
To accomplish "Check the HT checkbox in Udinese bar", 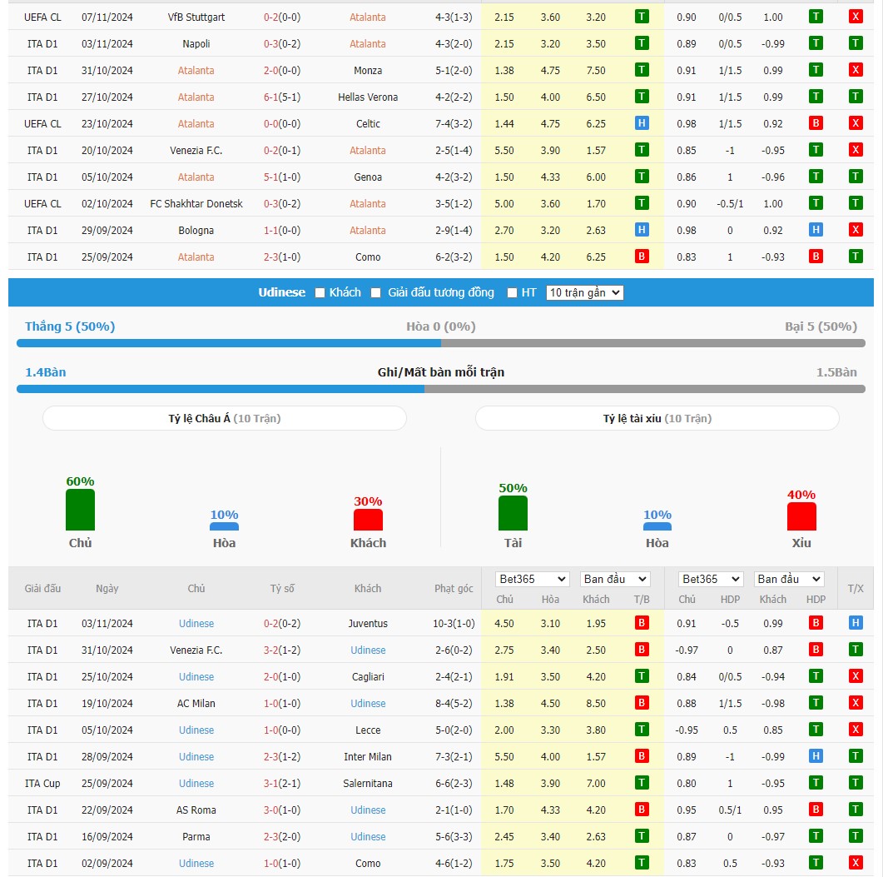I will (x=512, y=292).
